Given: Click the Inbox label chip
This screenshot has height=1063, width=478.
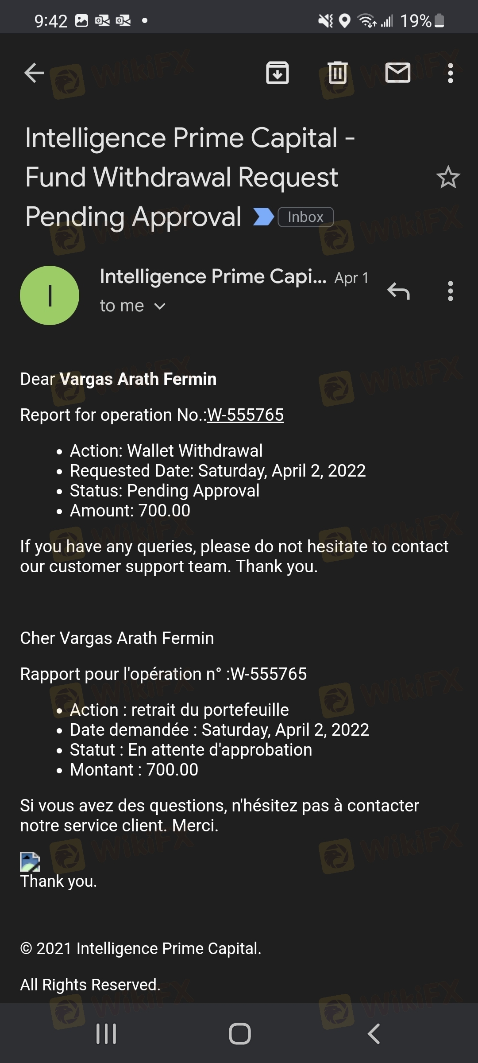Looking at the screenshot, I should 305,217.
